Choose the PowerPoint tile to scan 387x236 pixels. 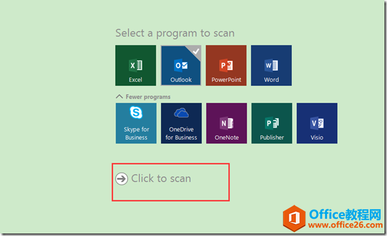tap(226, 65)
